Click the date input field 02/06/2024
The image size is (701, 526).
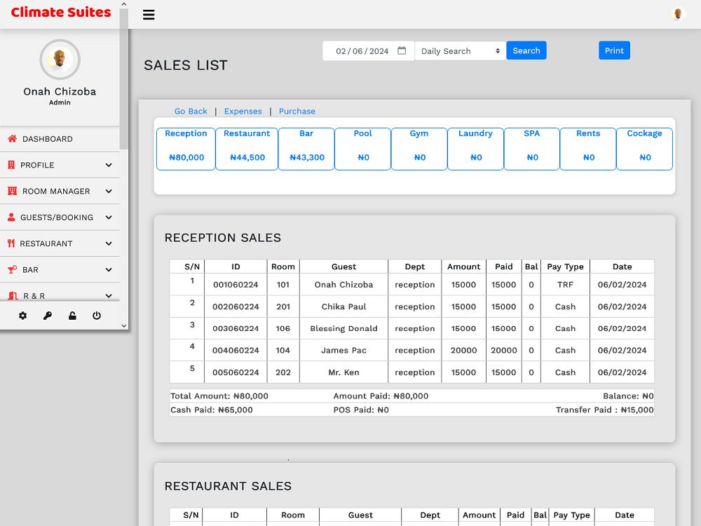pyautogui.click(x=368, y=51)
